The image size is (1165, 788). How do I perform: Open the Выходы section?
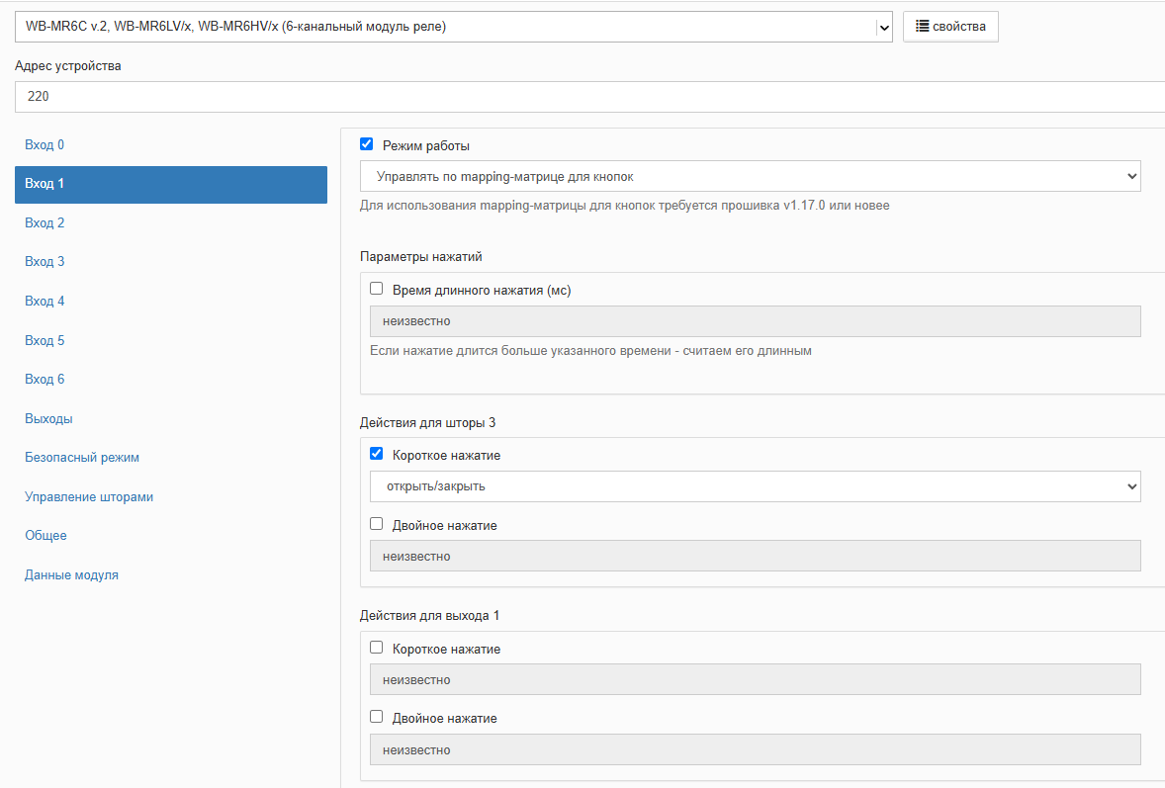click(48, 419)
